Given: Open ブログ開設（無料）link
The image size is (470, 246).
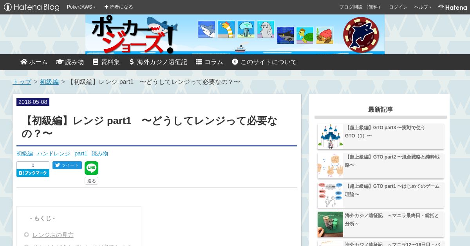Looking at the screenshot, I should pyautogui.click(x=360, y=7).
